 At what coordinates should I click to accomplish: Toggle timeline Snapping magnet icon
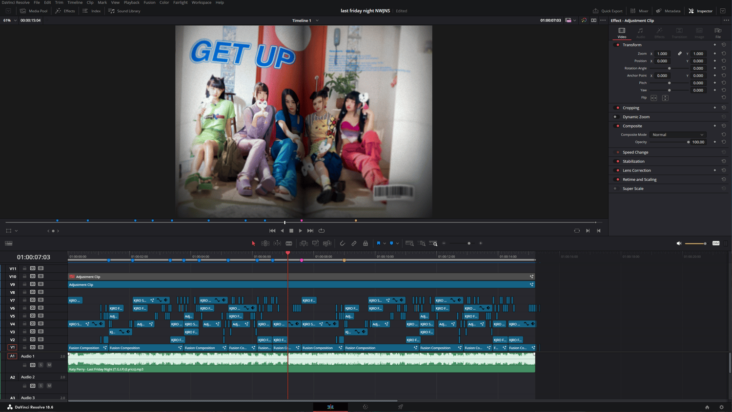tap(343, 243)
